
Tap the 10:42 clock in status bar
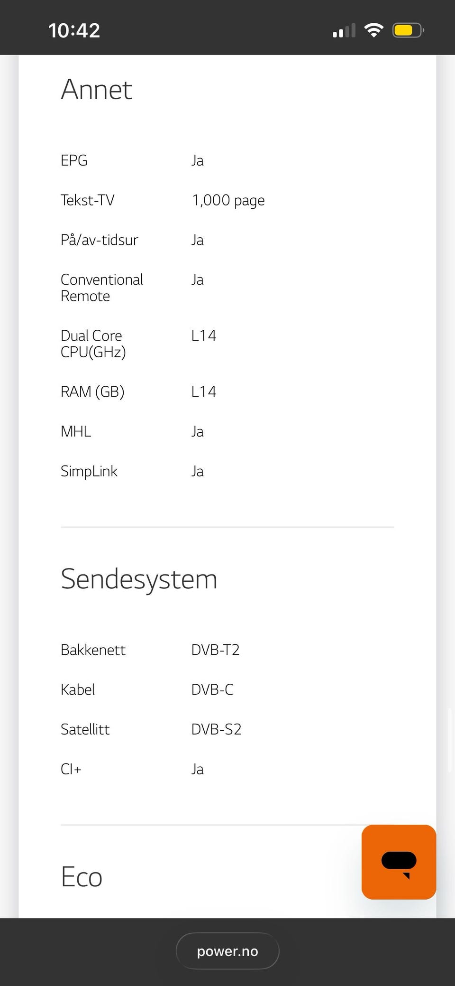click(74, 31)
